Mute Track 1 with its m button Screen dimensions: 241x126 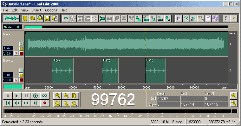pos(21,44)
